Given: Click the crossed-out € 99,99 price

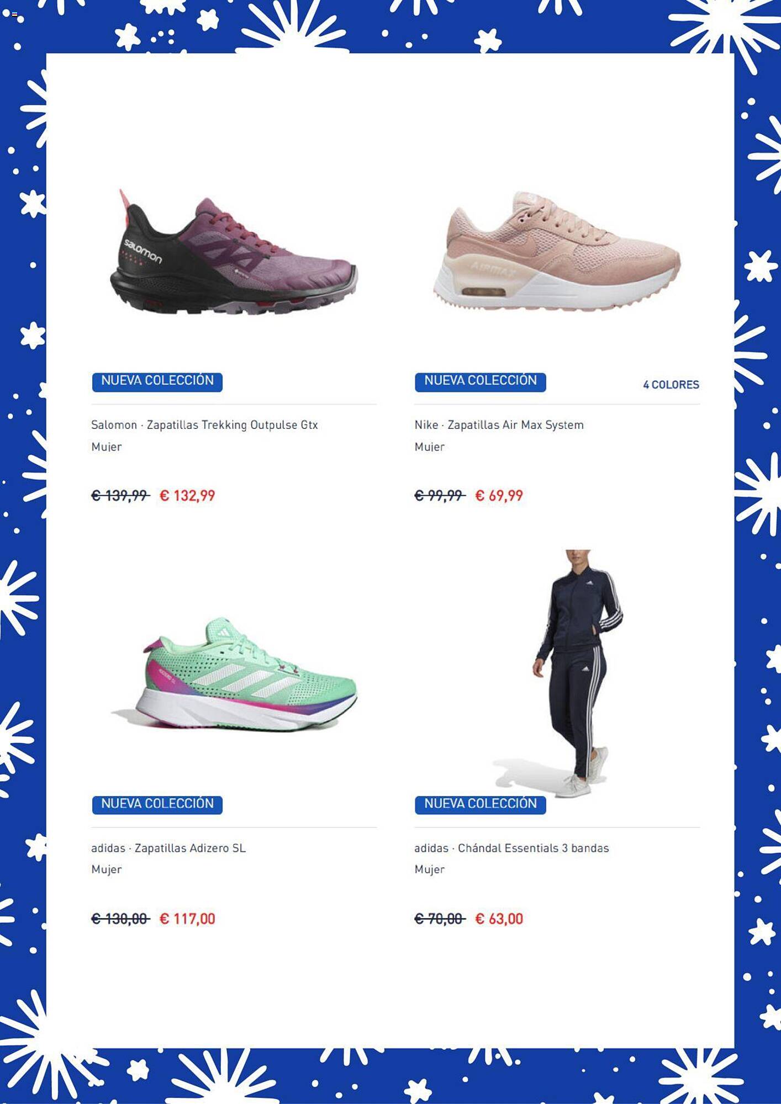Looking at the screenshot, I should (440, 496).
